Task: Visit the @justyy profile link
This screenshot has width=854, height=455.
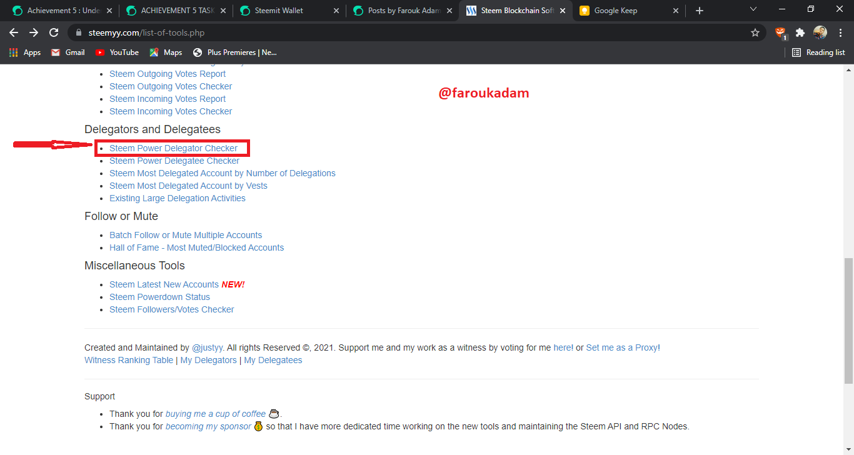Action: click(x=208, y=347)
